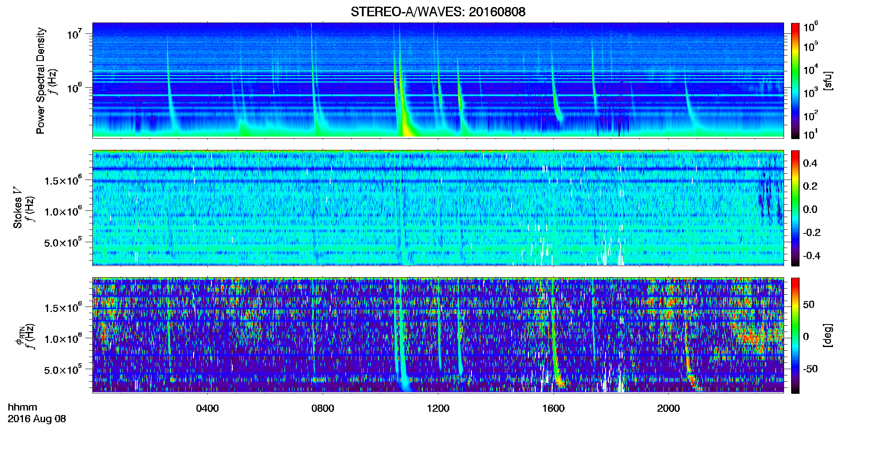876x451 pixels.
Task: Click the Stokes V axis label
Action: click(x=18, y=208)
